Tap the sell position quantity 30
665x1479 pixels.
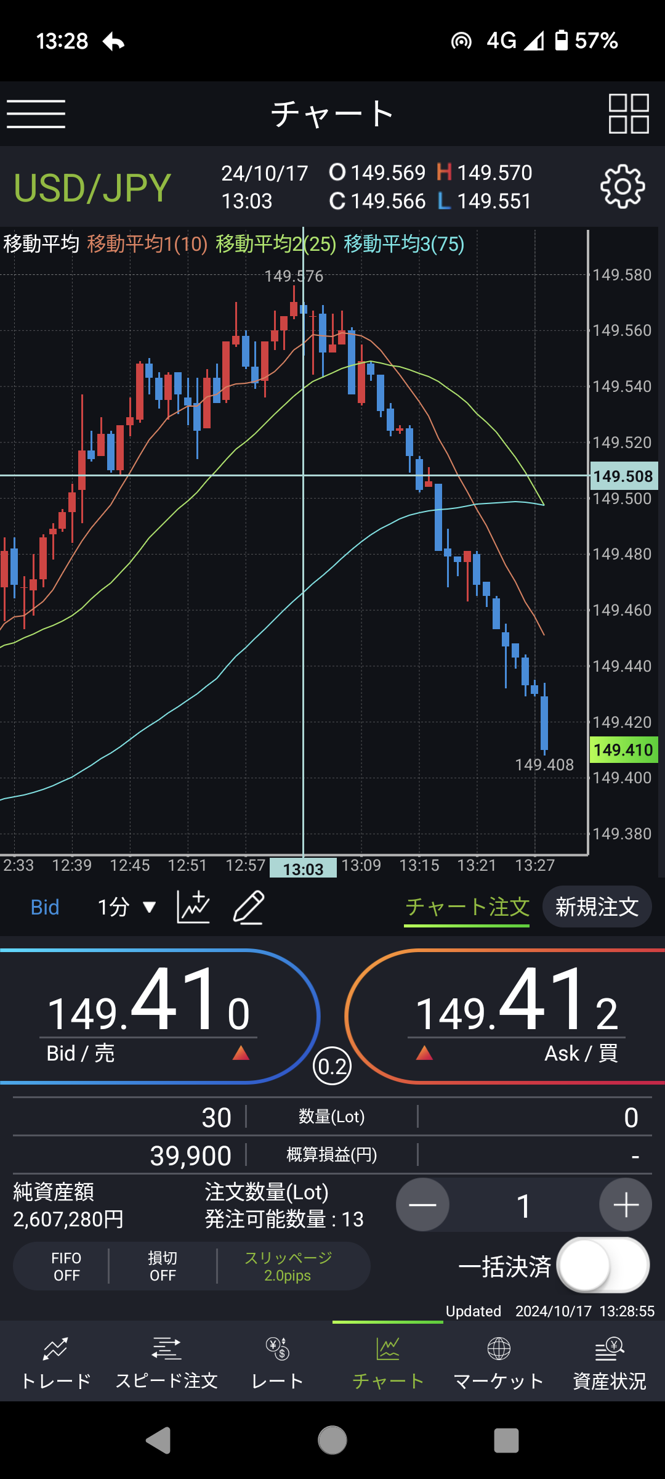[217, 1117]
